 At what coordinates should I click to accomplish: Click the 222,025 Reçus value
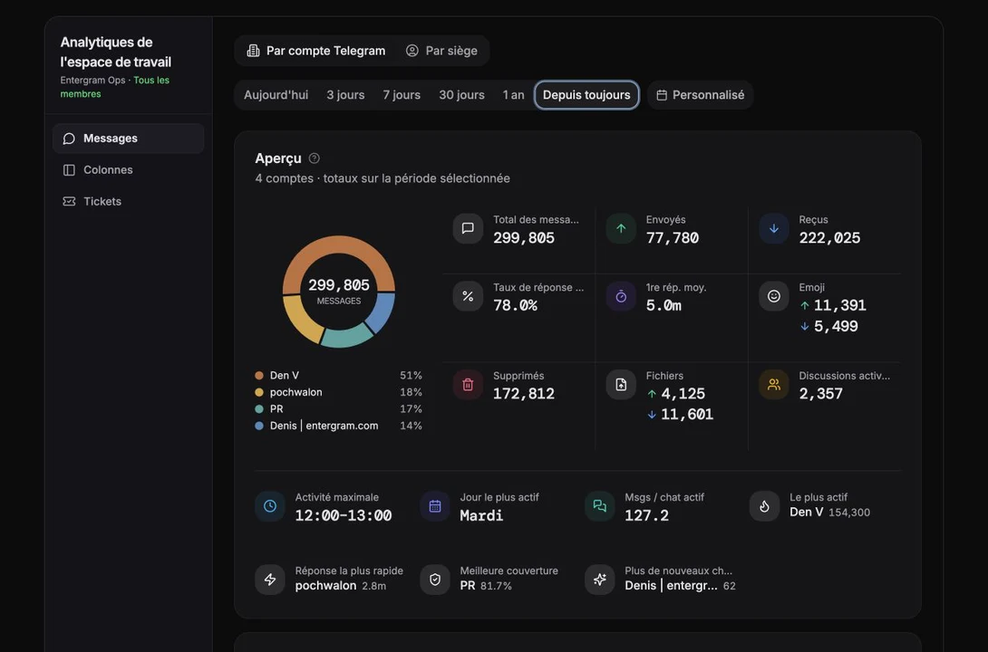click(829, 238)
